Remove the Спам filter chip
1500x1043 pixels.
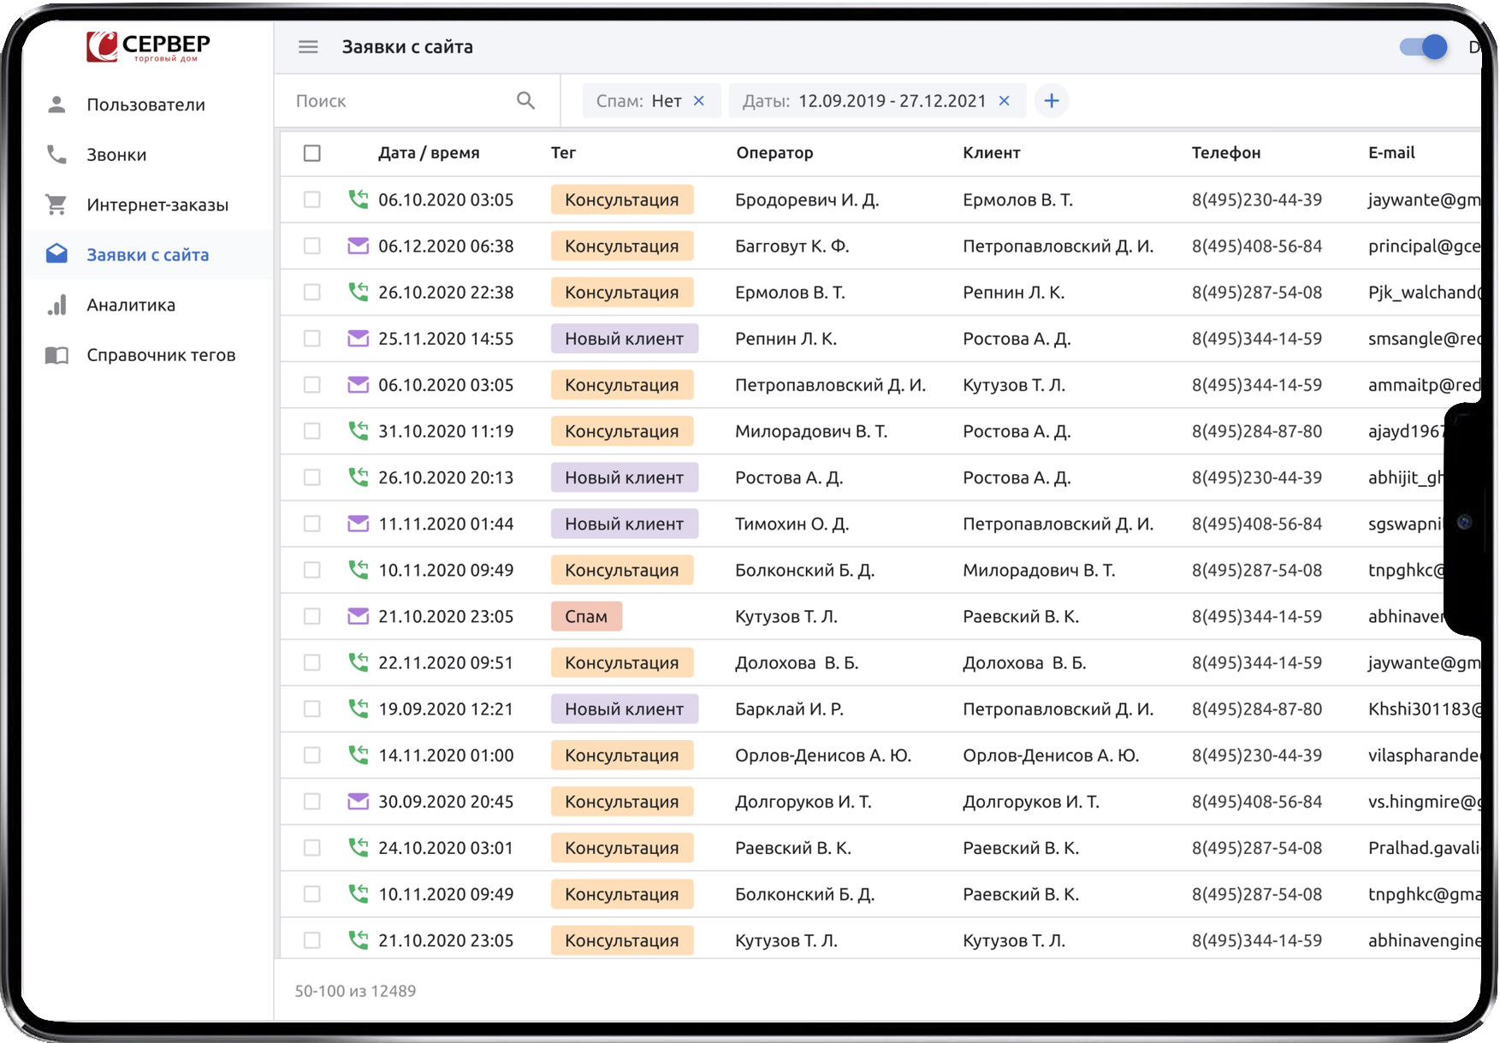(699, 101)
